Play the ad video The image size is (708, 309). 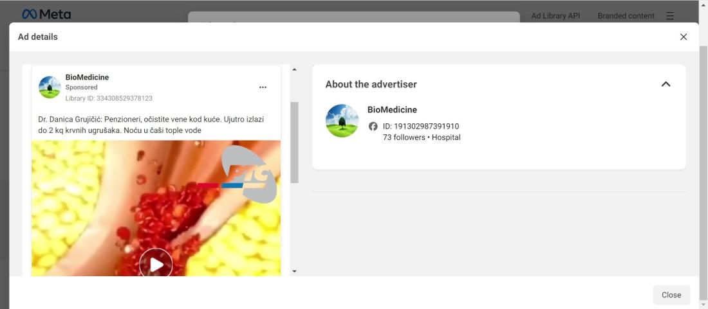156,264
